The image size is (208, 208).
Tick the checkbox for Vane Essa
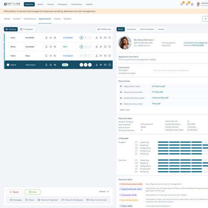(8, 56)
